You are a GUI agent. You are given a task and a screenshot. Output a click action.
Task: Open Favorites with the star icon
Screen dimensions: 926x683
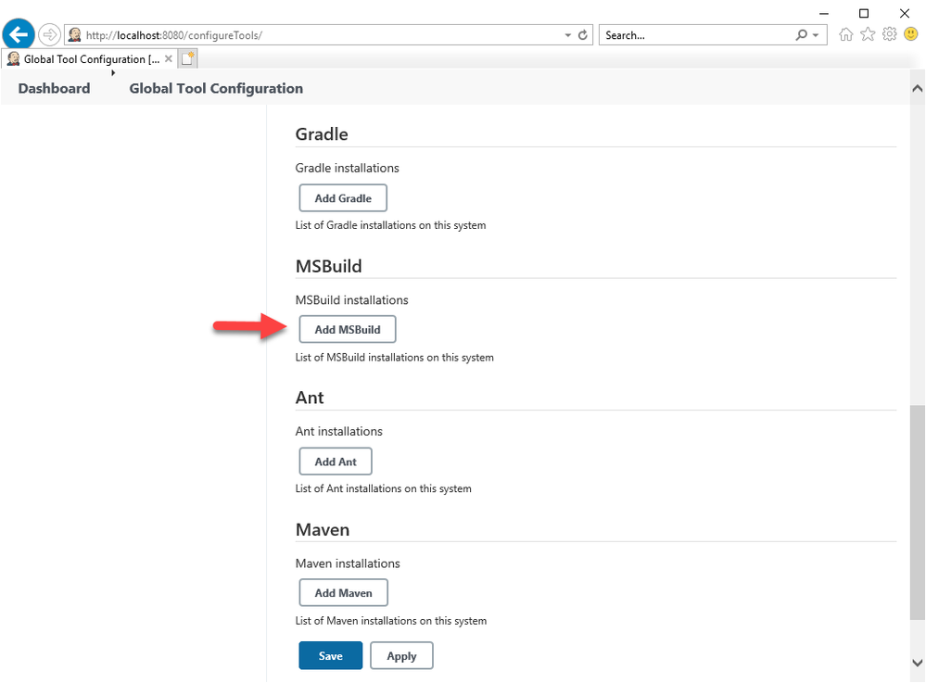tap(868, 34)
